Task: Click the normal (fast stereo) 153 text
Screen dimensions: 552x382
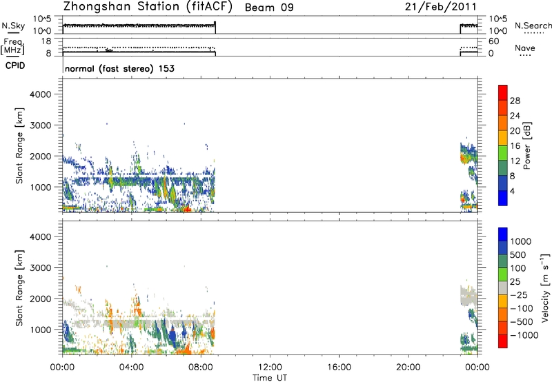Action: point(119,68)
